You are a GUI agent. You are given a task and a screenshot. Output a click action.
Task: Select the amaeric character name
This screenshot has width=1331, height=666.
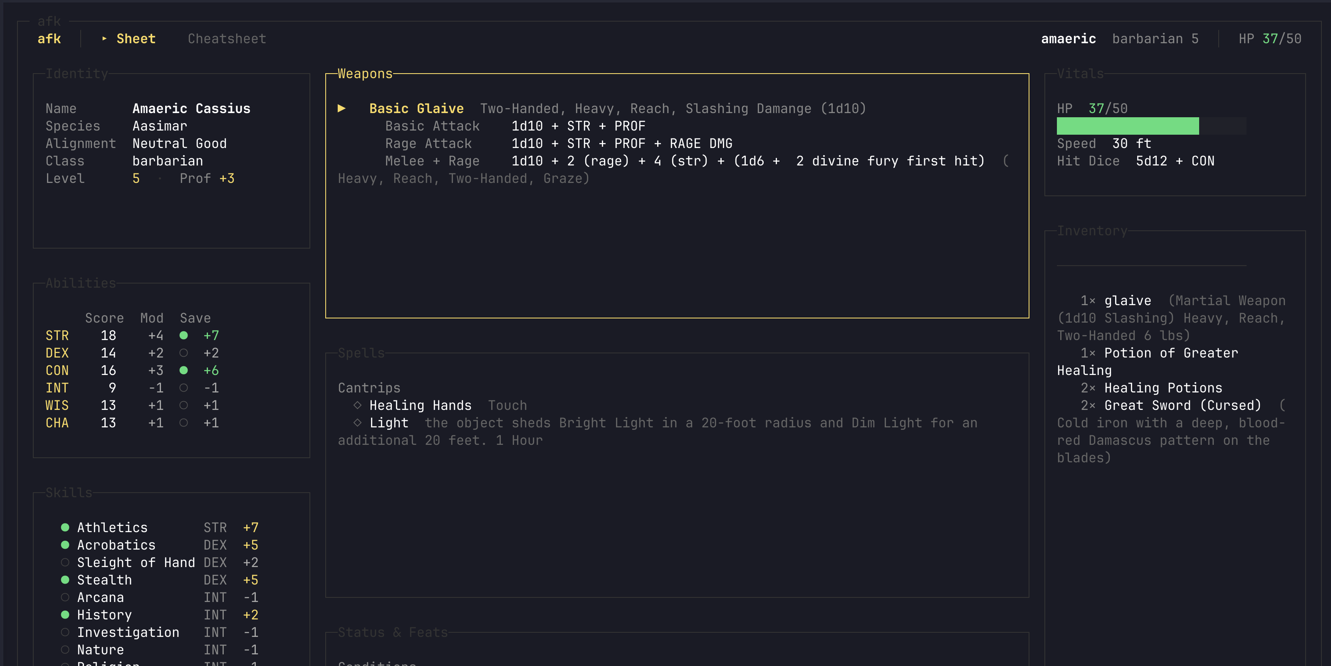[1068, 38]
